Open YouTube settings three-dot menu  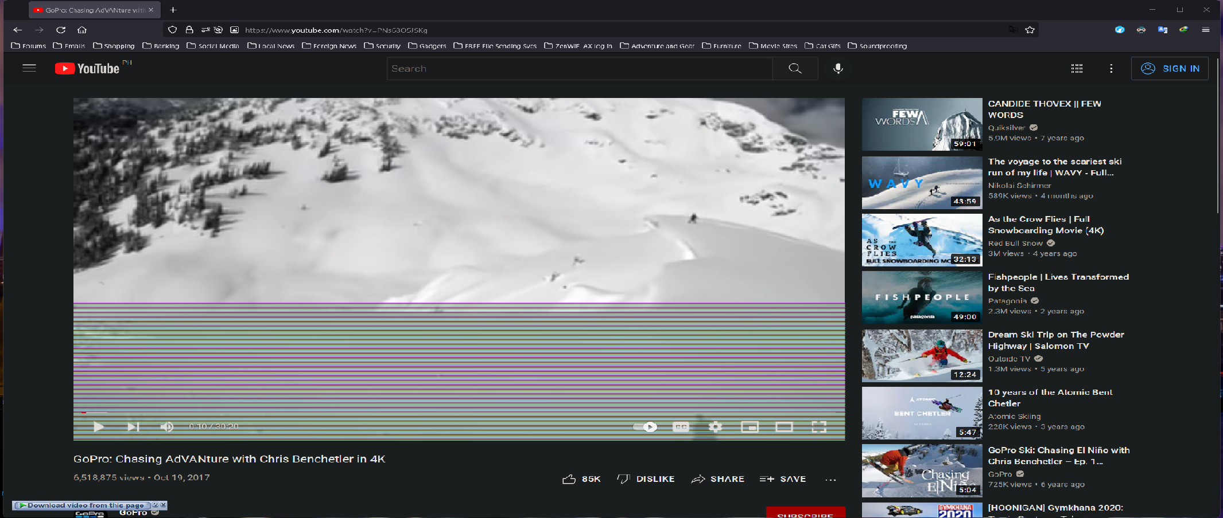coord(1111,69)
